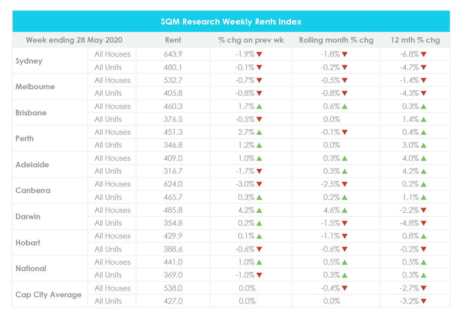Click Melbourne houses rent value 532.7

click(x=173, y=80)
